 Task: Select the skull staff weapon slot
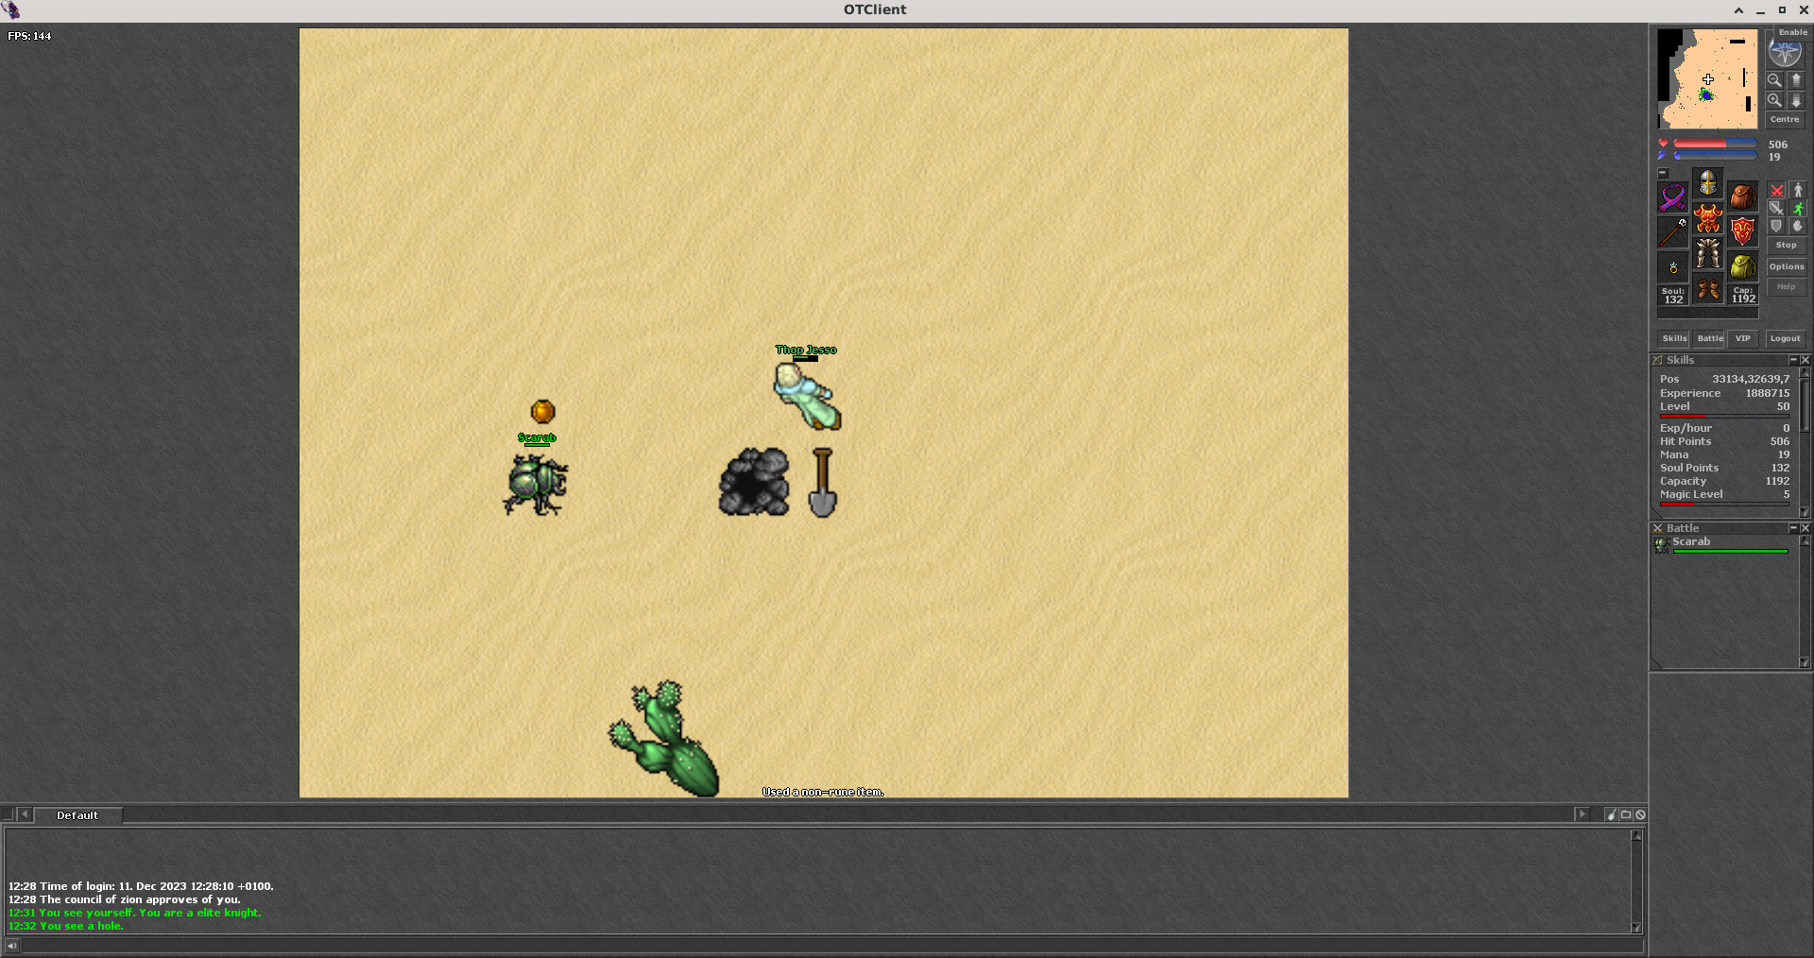coord(1672,231)
